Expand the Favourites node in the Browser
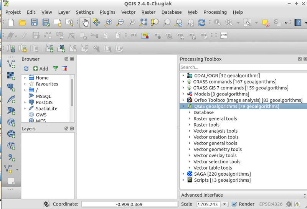307x209 pixels. coord(25,84)
